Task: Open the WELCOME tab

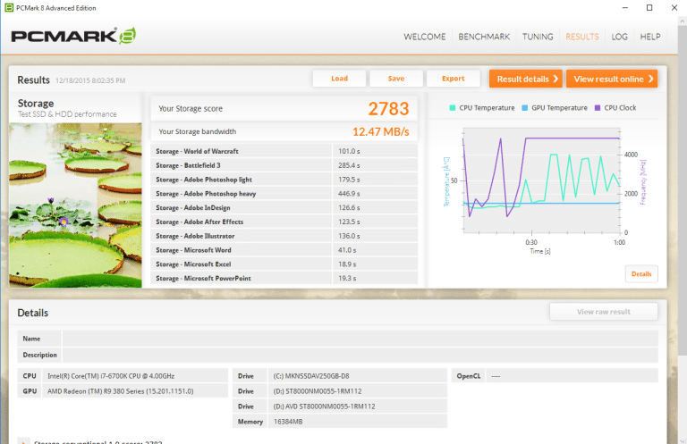Action: (x=425, y=37)
